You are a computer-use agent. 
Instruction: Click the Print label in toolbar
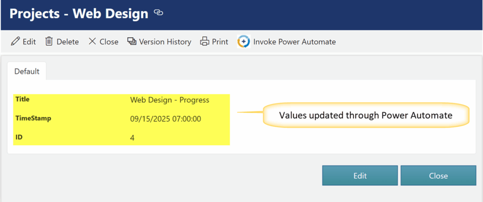[x=220, y=42]
